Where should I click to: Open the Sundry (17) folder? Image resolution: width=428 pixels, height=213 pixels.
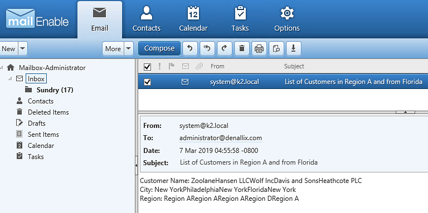coord(55,90)
